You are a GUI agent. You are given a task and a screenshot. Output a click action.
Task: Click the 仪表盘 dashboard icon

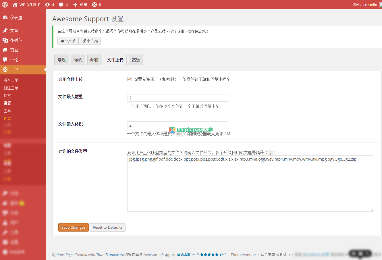[5, 18]
